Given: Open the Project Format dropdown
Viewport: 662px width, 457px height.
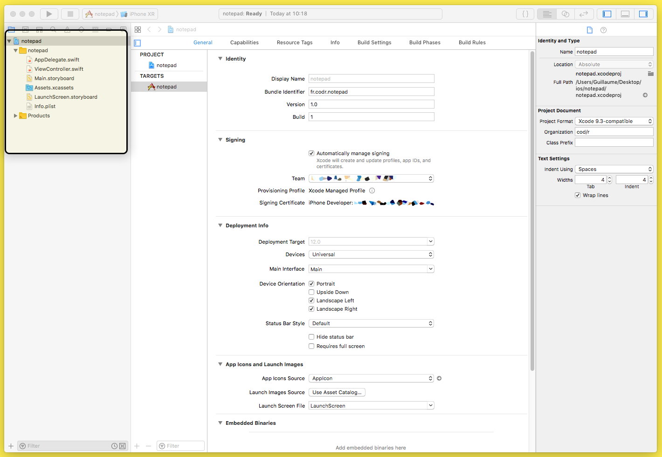Looking at the screenshot, I should click(614, 121).
